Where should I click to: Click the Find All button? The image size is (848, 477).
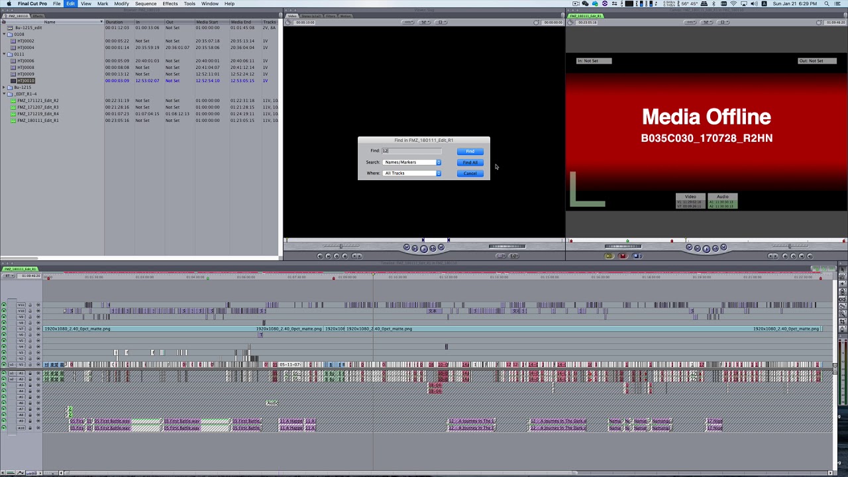(470, 162)
